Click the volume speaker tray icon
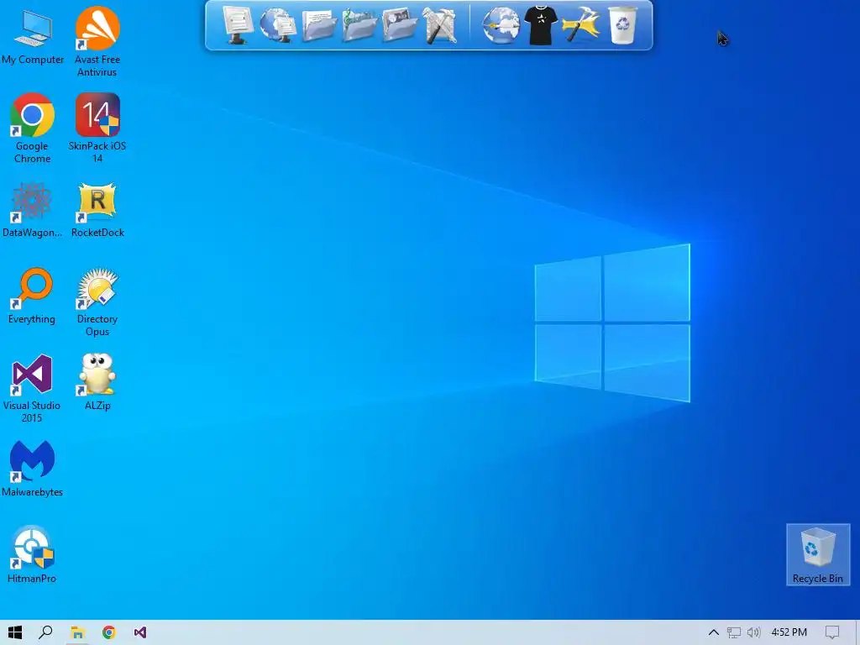The image size is (860, 645). tap(753, 632)
